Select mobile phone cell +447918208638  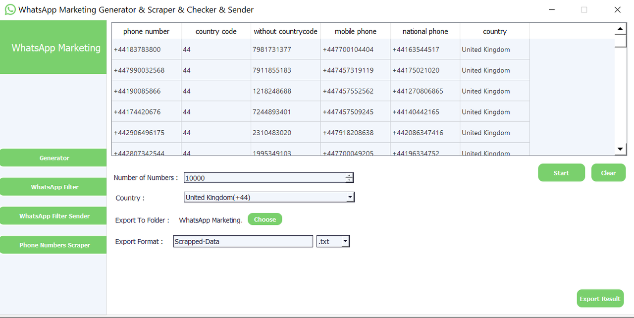click(356, 133)
